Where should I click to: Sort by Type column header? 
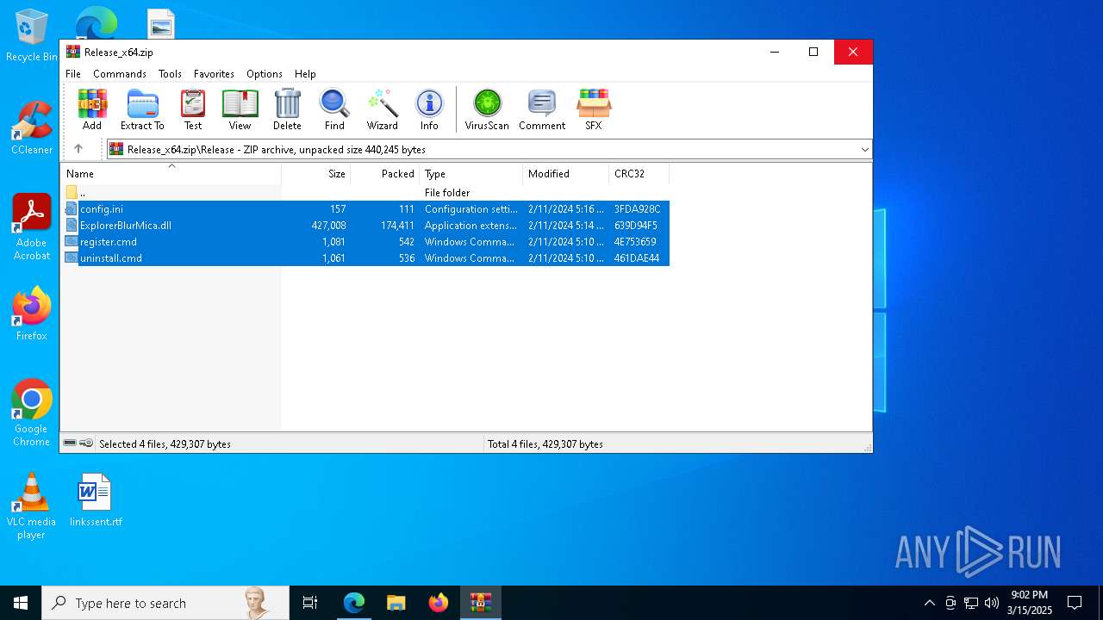point(471,173)
